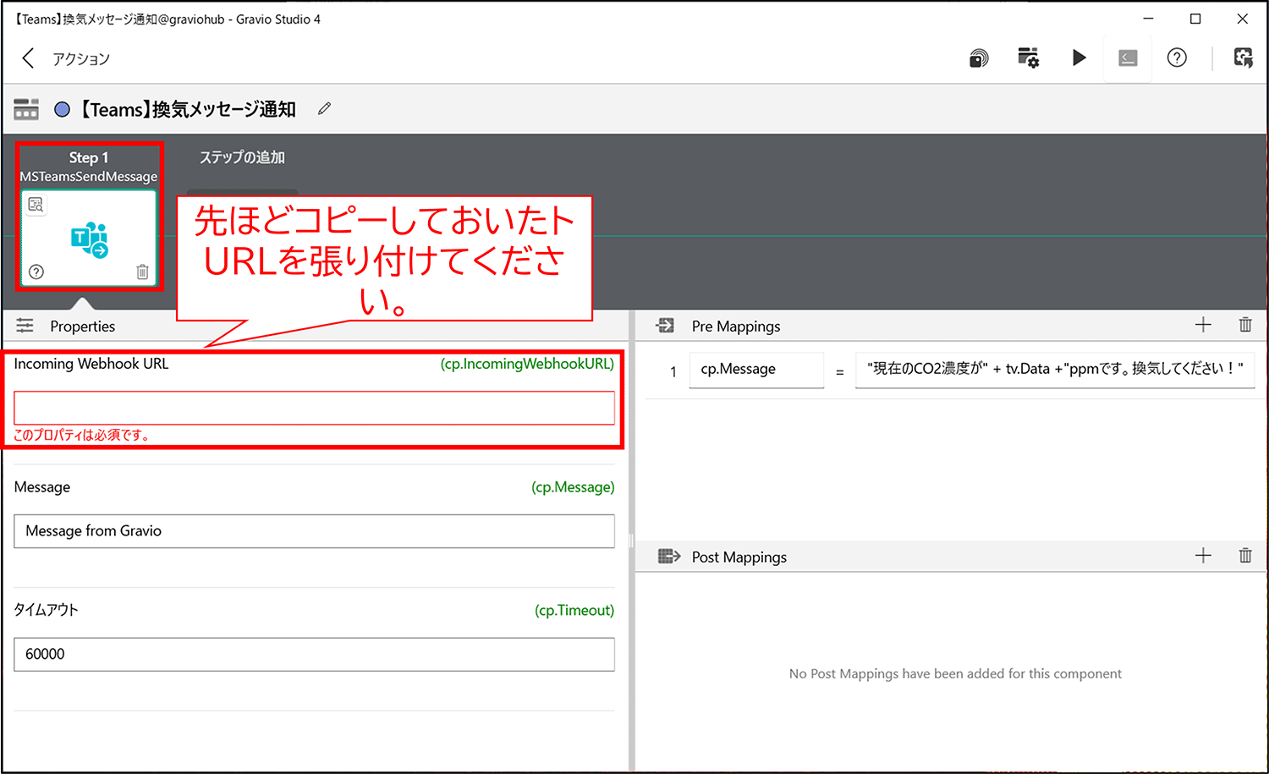1269x774 pixels.
Task: Click the Message input field
Action: (x=314, y=531)
